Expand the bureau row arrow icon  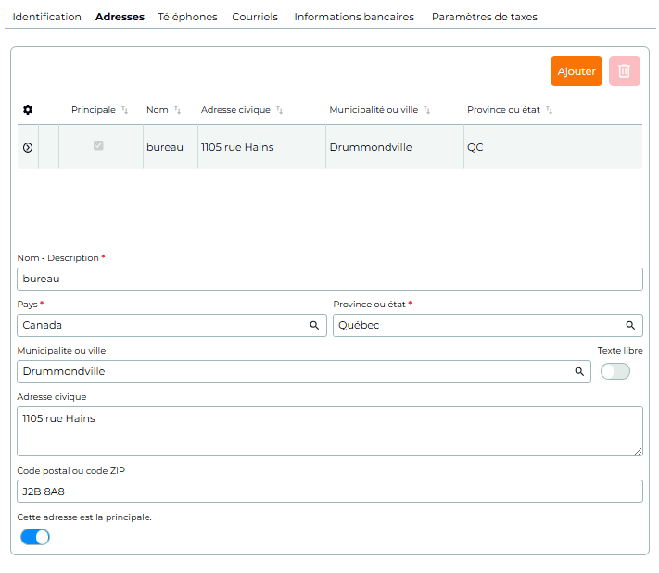28,148
